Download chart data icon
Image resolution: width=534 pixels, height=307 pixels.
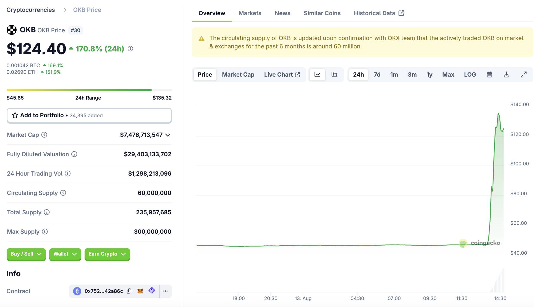(x=506, y=75)
